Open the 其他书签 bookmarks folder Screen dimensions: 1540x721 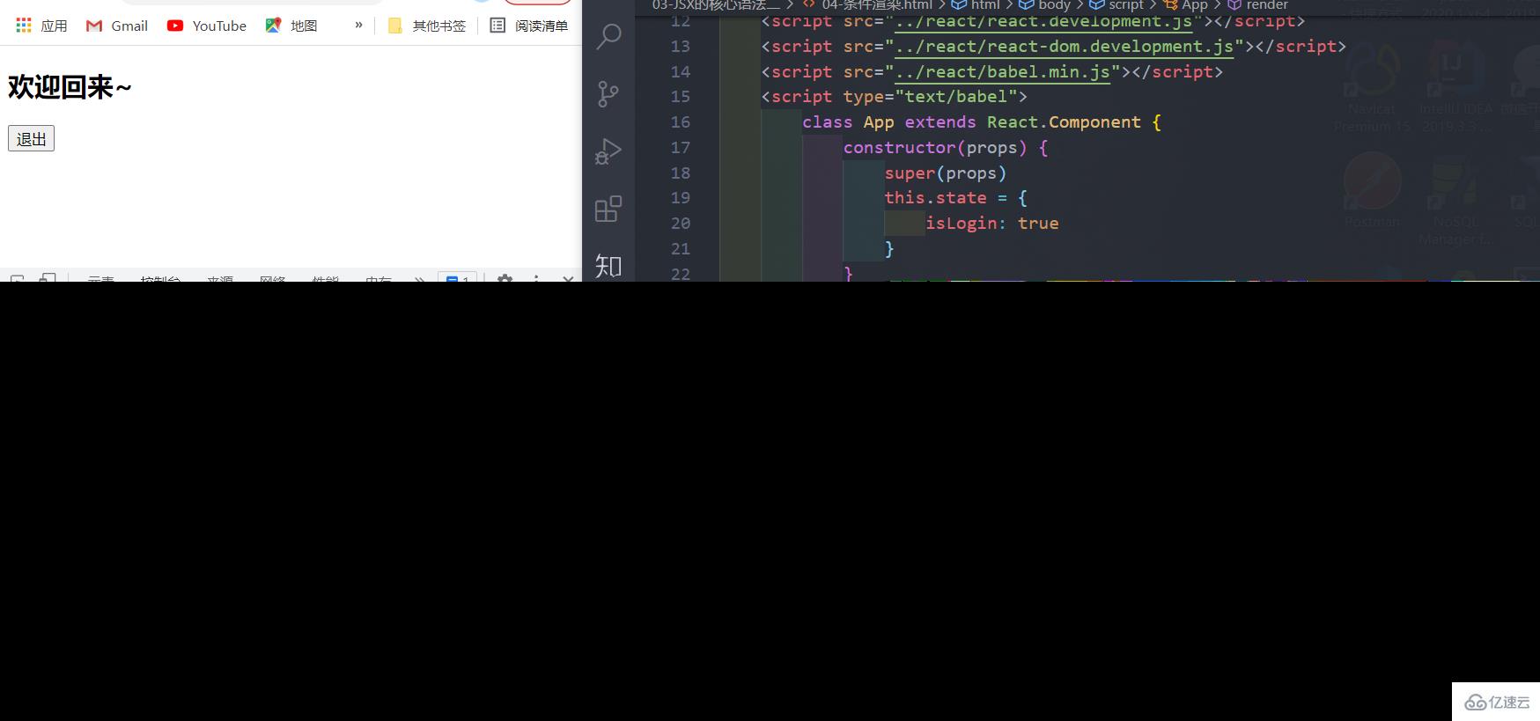(427, 26)
